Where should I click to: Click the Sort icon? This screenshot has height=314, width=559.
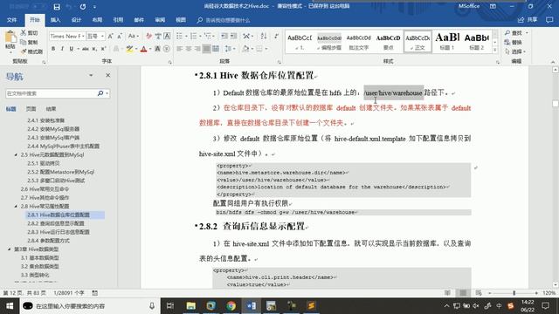pyautogui.click(x=264, y=36)
